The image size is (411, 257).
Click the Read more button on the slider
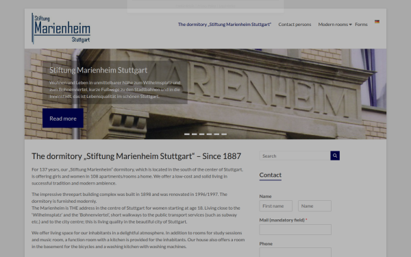tap(63, 119)
